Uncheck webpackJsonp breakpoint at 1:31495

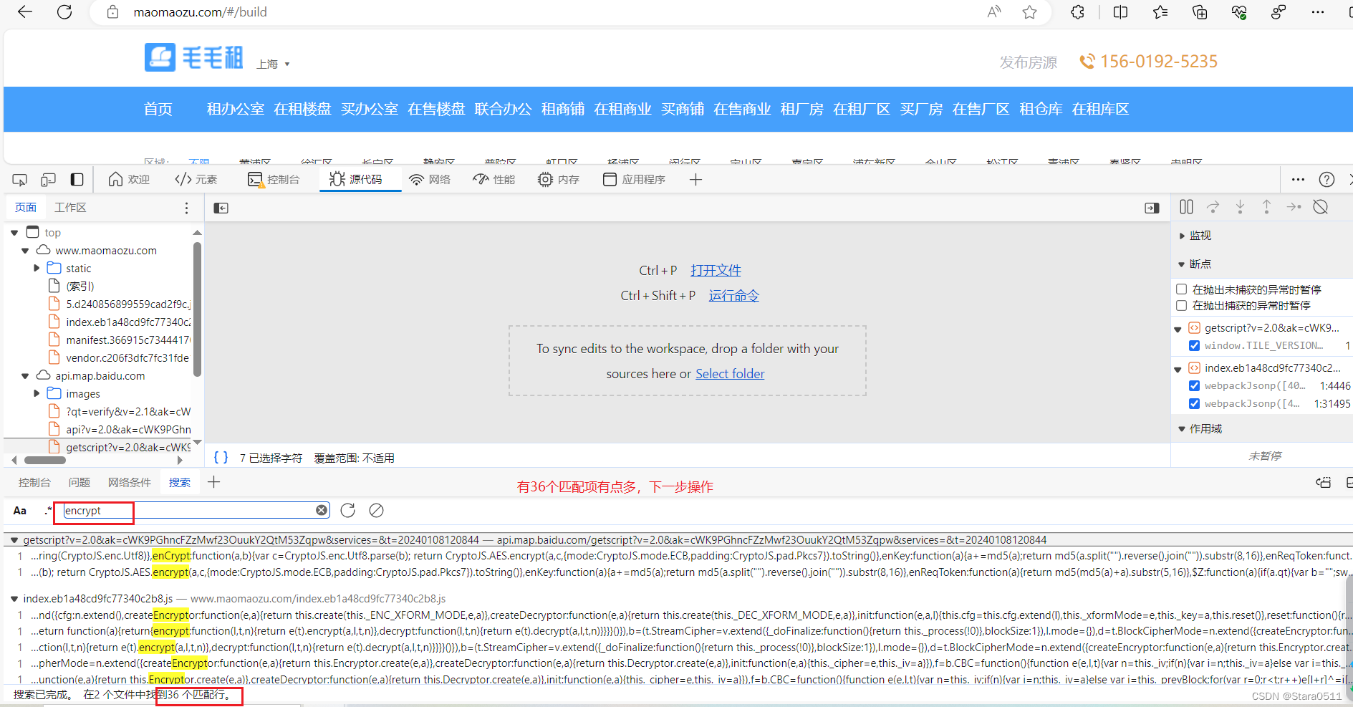(x=1194, y=403)
